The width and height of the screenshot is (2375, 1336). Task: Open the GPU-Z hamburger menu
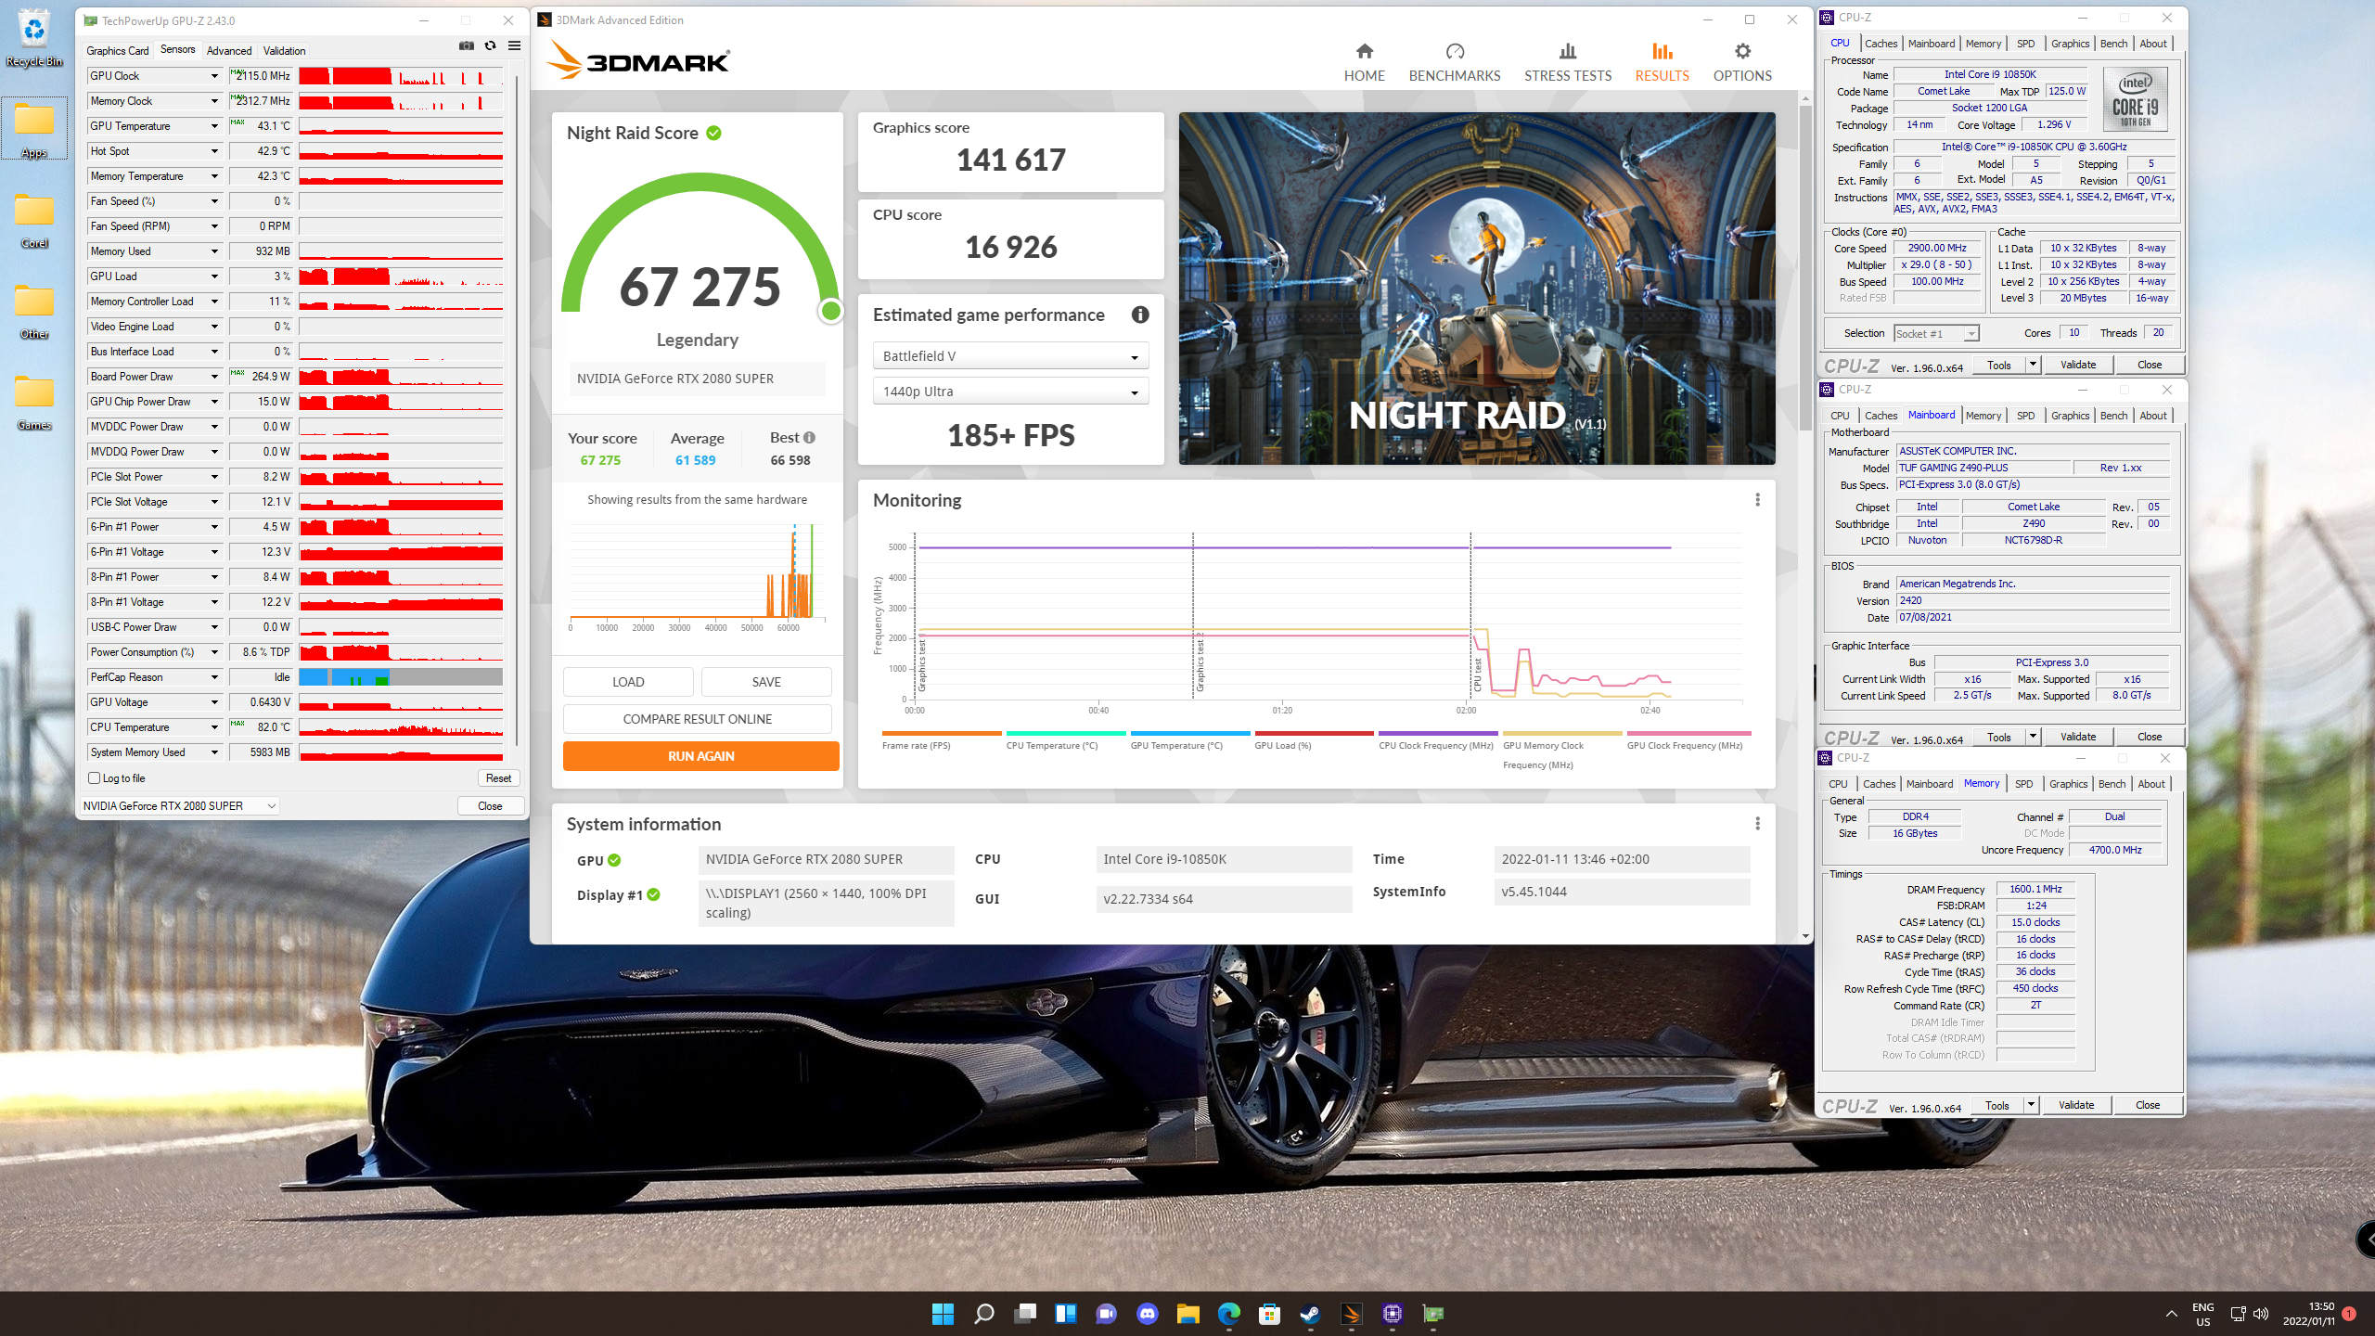coord(515,45)
